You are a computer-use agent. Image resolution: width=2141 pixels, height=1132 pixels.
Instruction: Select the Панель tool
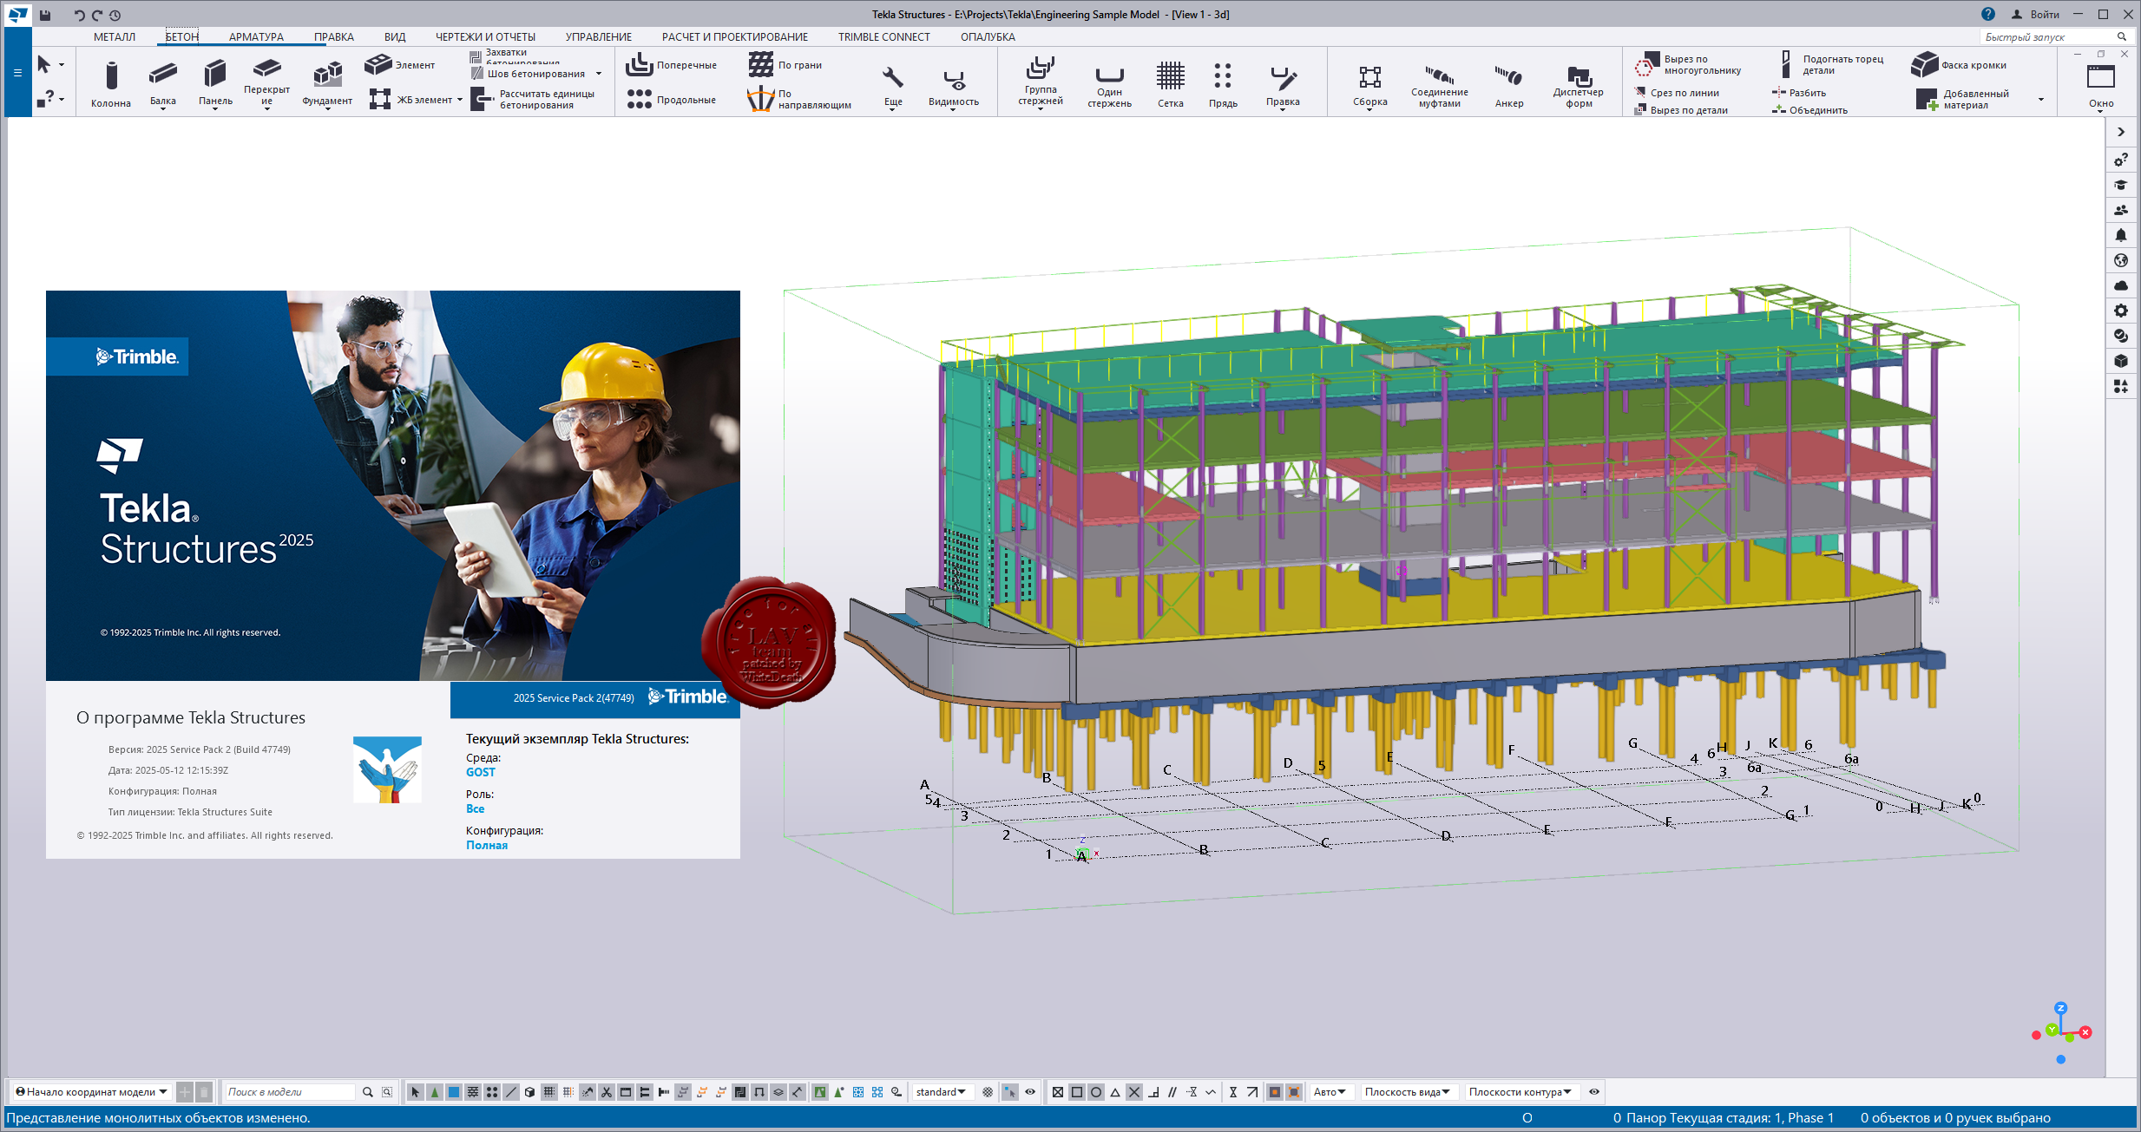point(215,83)
